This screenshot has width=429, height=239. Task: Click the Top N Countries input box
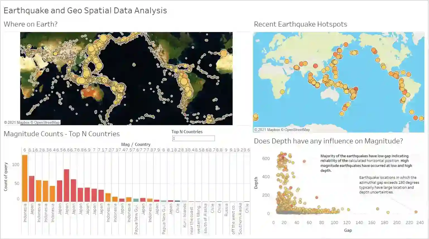[193, 138]
